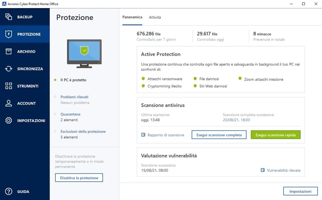
Task: Click shield icon next to Siti Web dannosi
Action: click(x=195, y=86)
